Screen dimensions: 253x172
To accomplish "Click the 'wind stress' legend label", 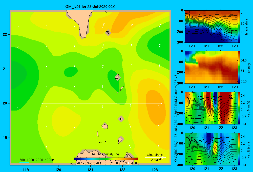I will (x=155, y=155).
